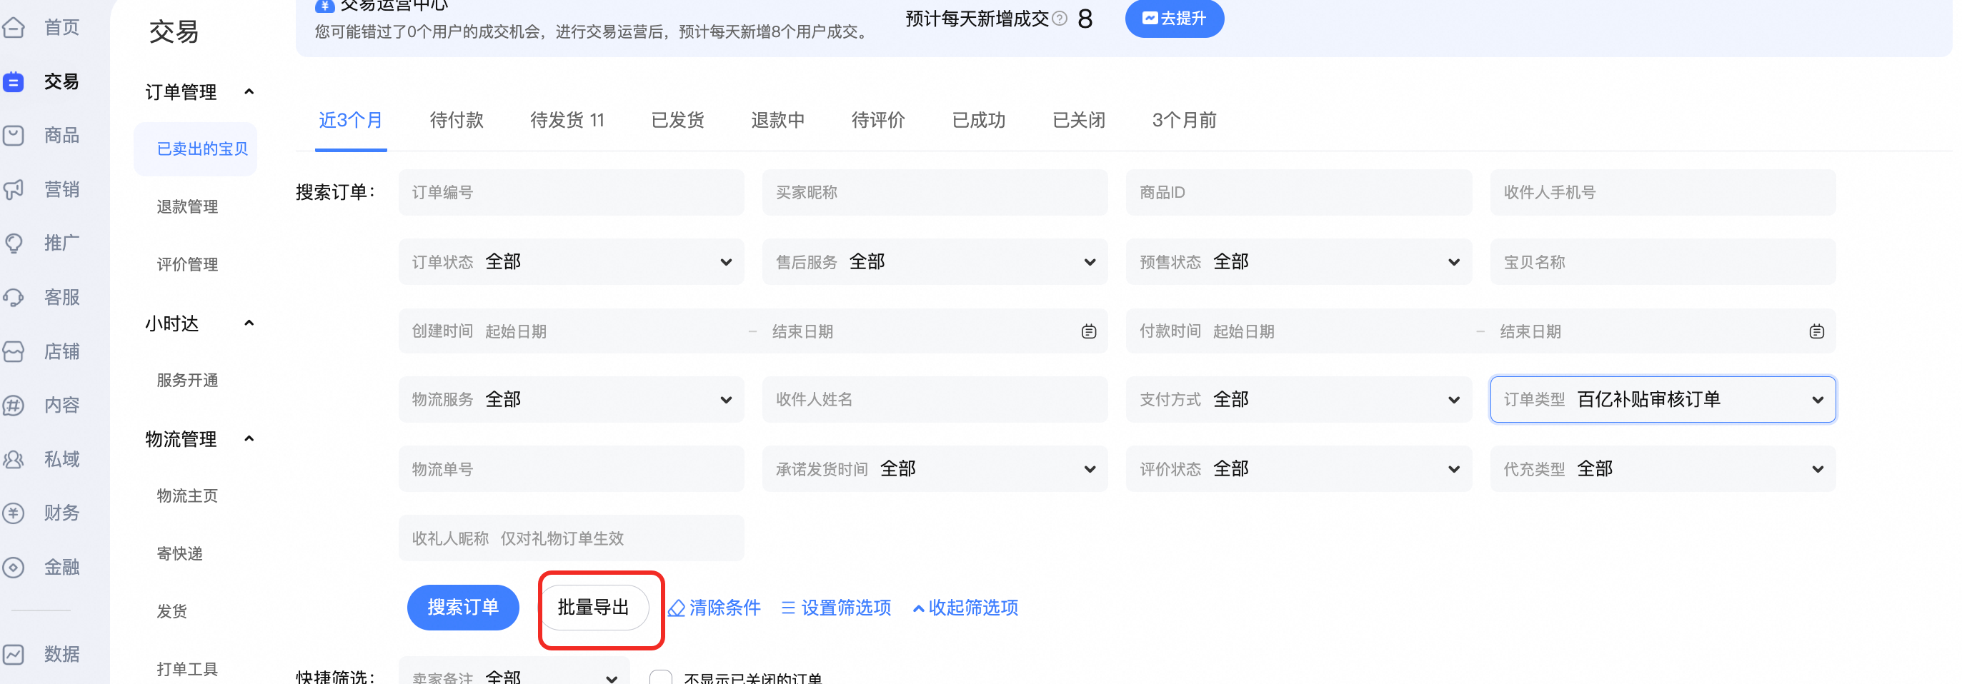Open 设置筛选项 filter settings
The width and height of the screenshot is (1962, 684).
coord(835,608)
